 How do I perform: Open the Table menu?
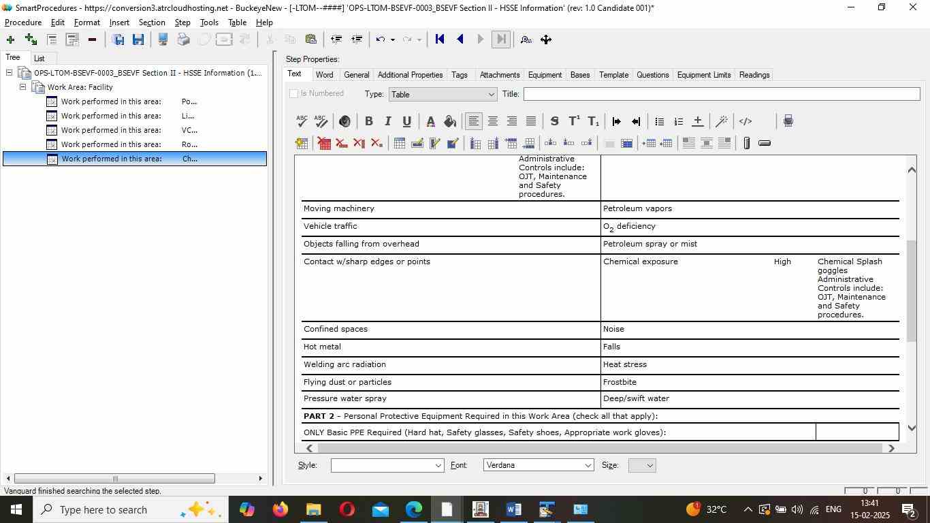(237, 22)
